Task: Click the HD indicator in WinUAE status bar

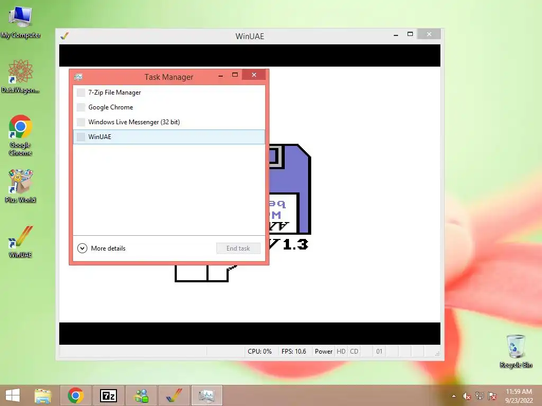Action: pos(341,352)
